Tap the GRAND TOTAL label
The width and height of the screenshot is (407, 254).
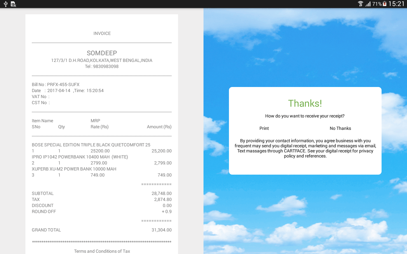[x=46, y=230]
